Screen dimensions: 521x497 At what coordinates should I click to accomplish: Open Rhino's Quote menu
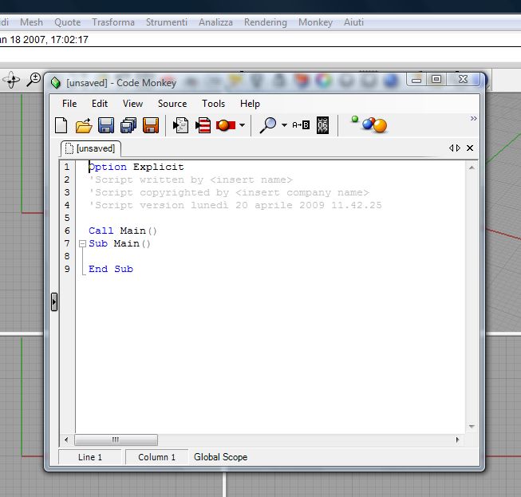tap(68, 22)
